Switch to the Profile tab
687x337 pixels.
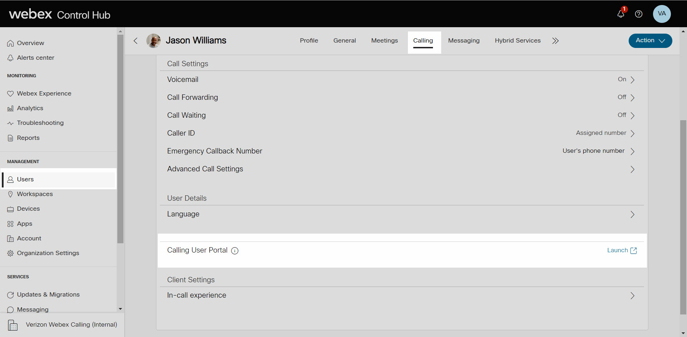[x=309, y=40]
